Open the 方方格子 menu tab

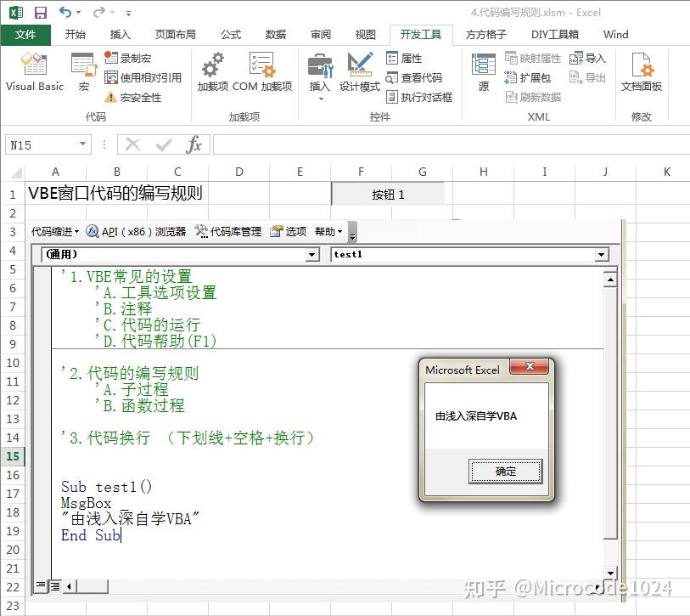pos(486,35)
